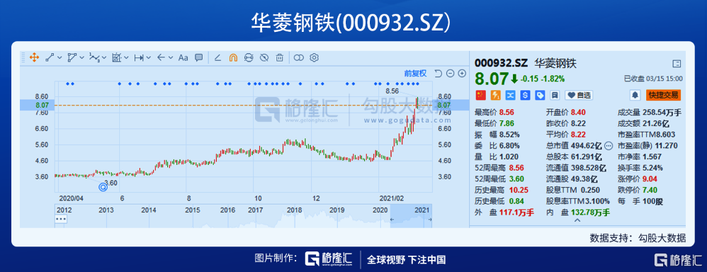The image size is (707, 272).
Task: Hide all drawings using eye-slash icon
Action: [264, 57]
